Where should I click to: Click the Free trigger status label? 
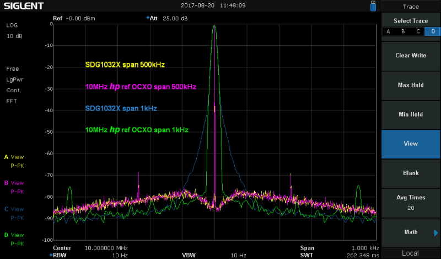click(13, 69)
